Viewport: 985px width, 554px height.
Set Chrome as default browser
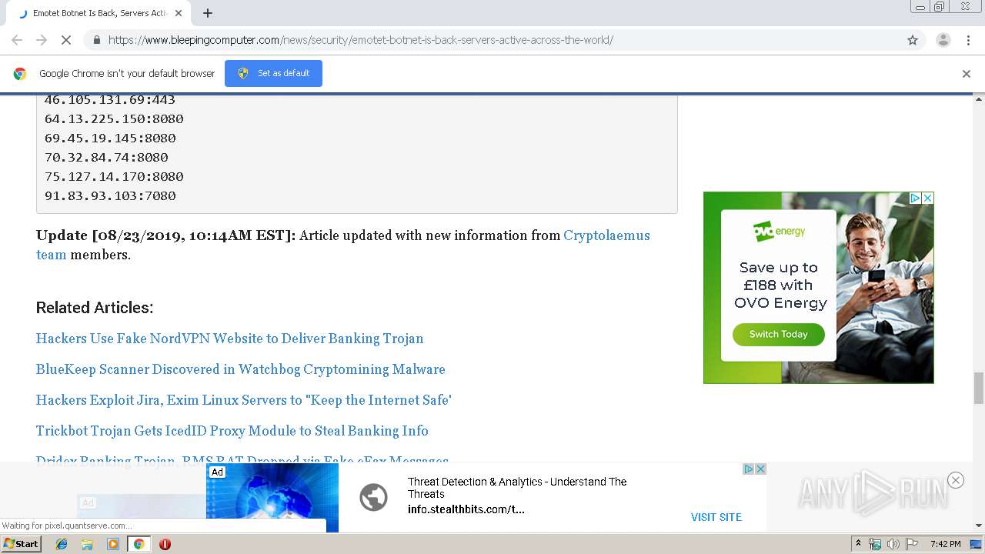(x=273, y=73)
